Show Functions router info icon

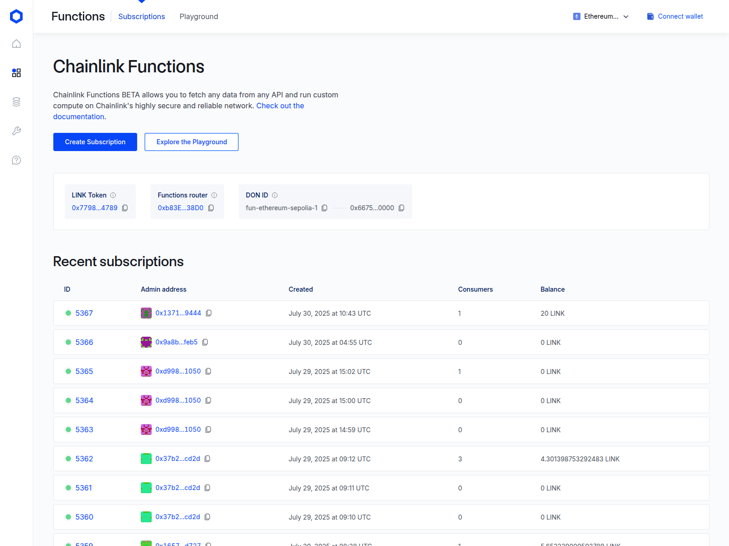(x=214, y=195)
